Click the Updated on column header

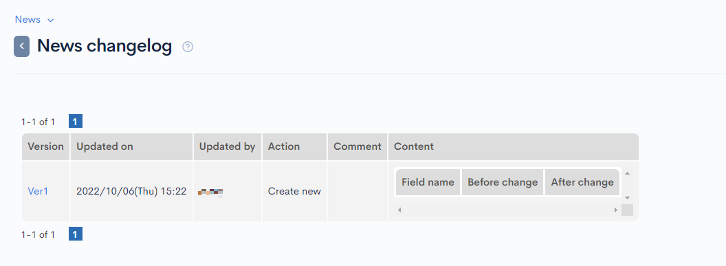[132, 146]
